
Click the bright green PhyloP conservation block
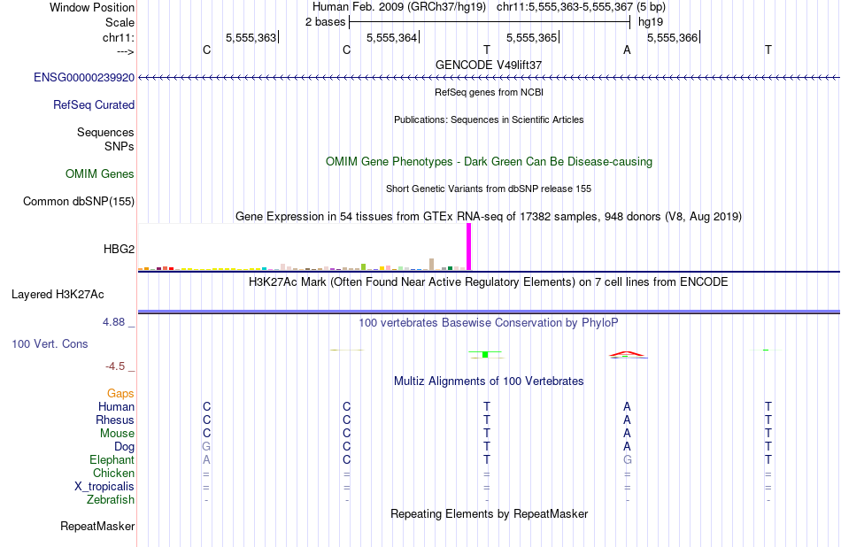click(x=485, y=354)
